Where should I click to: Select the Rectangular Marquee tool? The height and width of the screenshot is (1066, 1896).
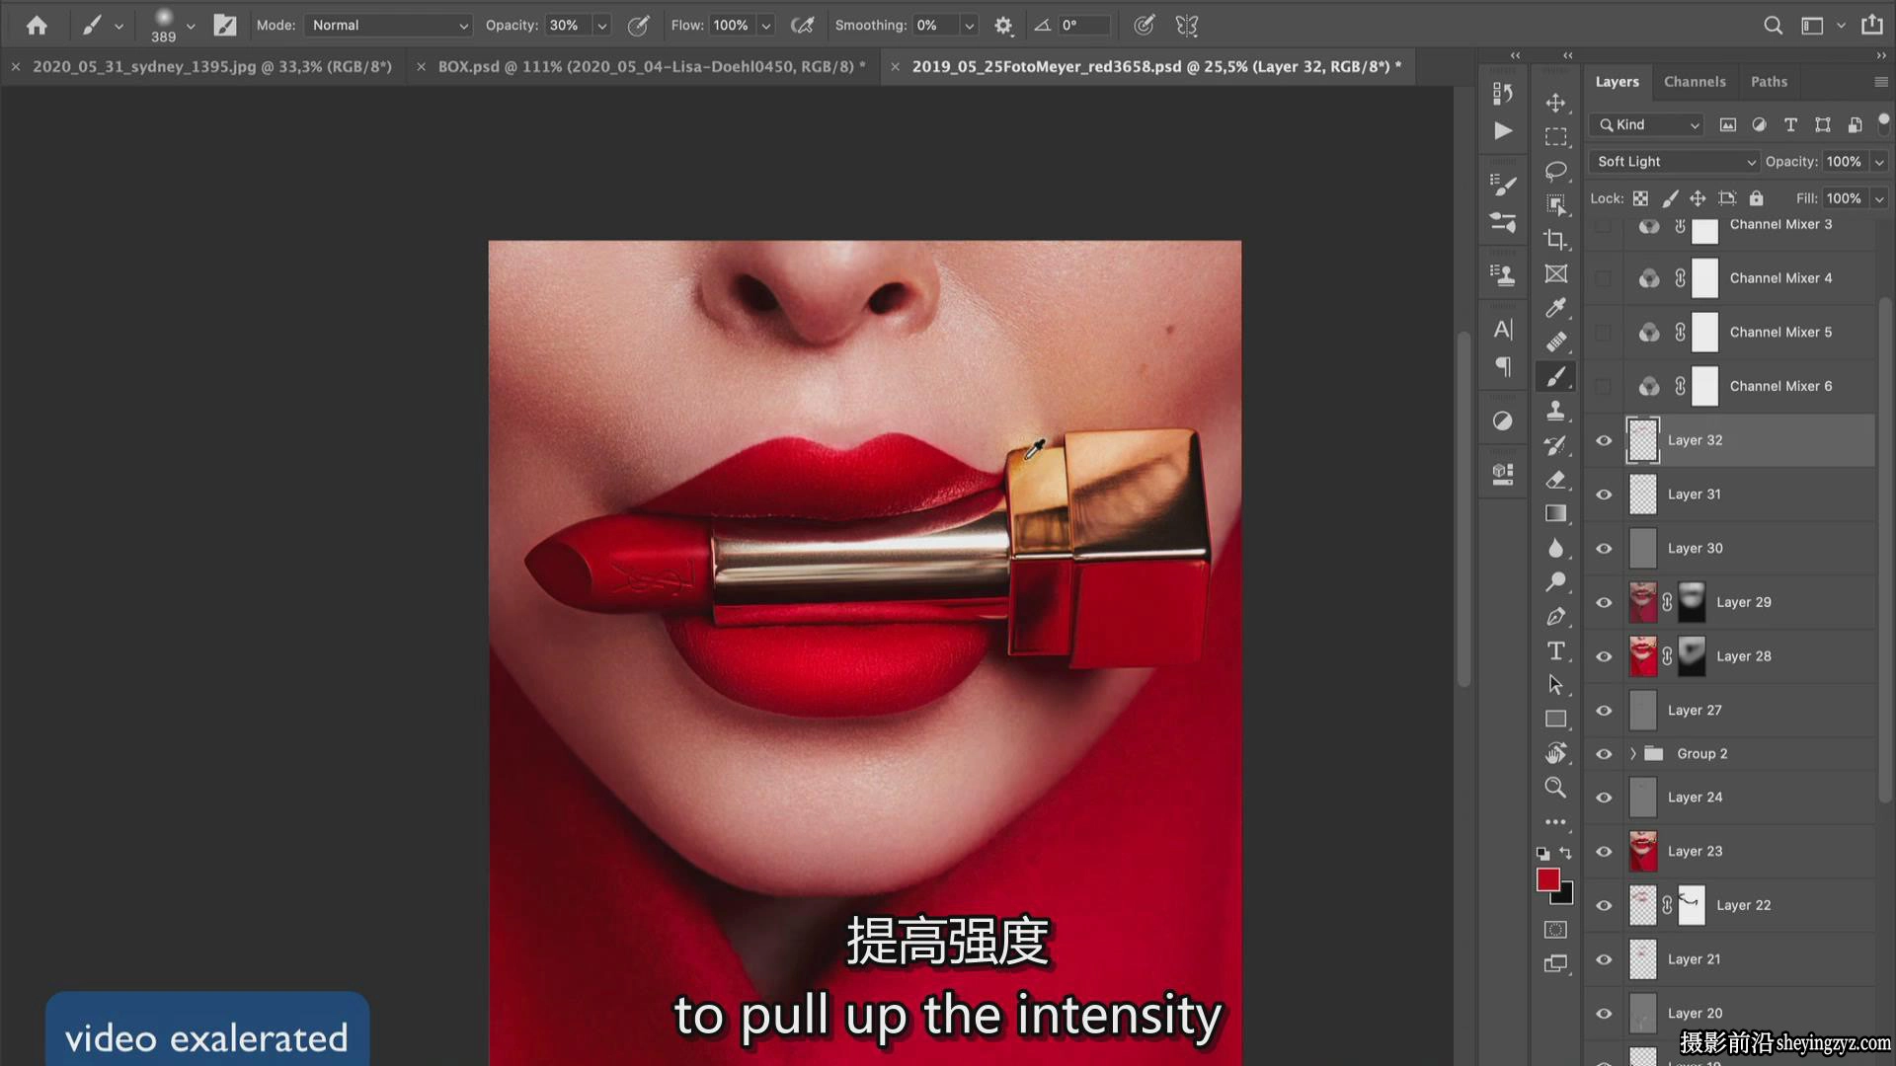[x=1555, y=137]
